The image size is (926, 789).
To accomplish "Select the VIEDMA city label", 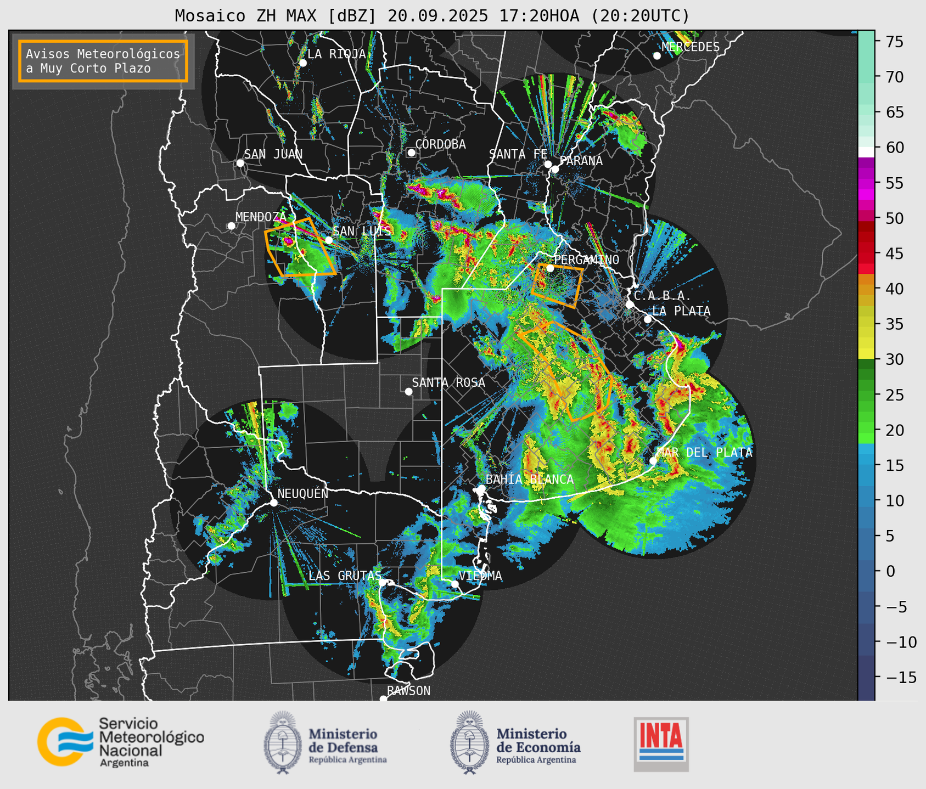I will tap(480, 576).
